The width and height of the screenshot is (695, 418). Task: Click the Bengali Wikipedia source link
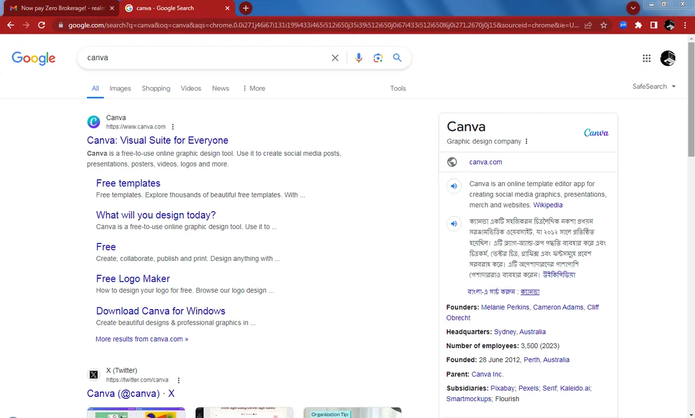pyautogui.click(x=559, y=275)
